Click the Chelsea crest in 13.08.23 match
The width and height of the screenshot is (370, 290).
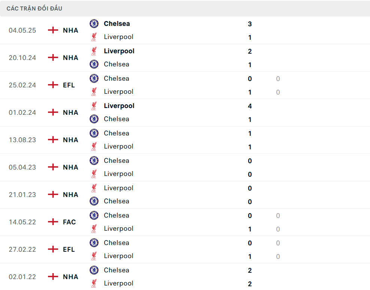click(x=94, y=133)
